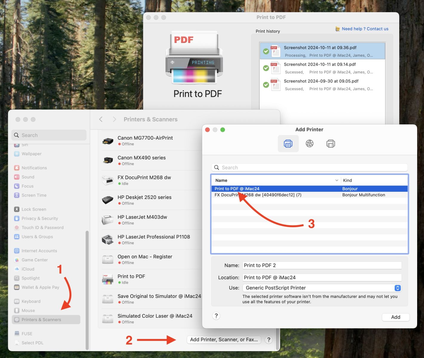Click the HP Deskjet 2520 series icon
The width and height of the screenshot is (424, 358).
(x=108, y=200)
